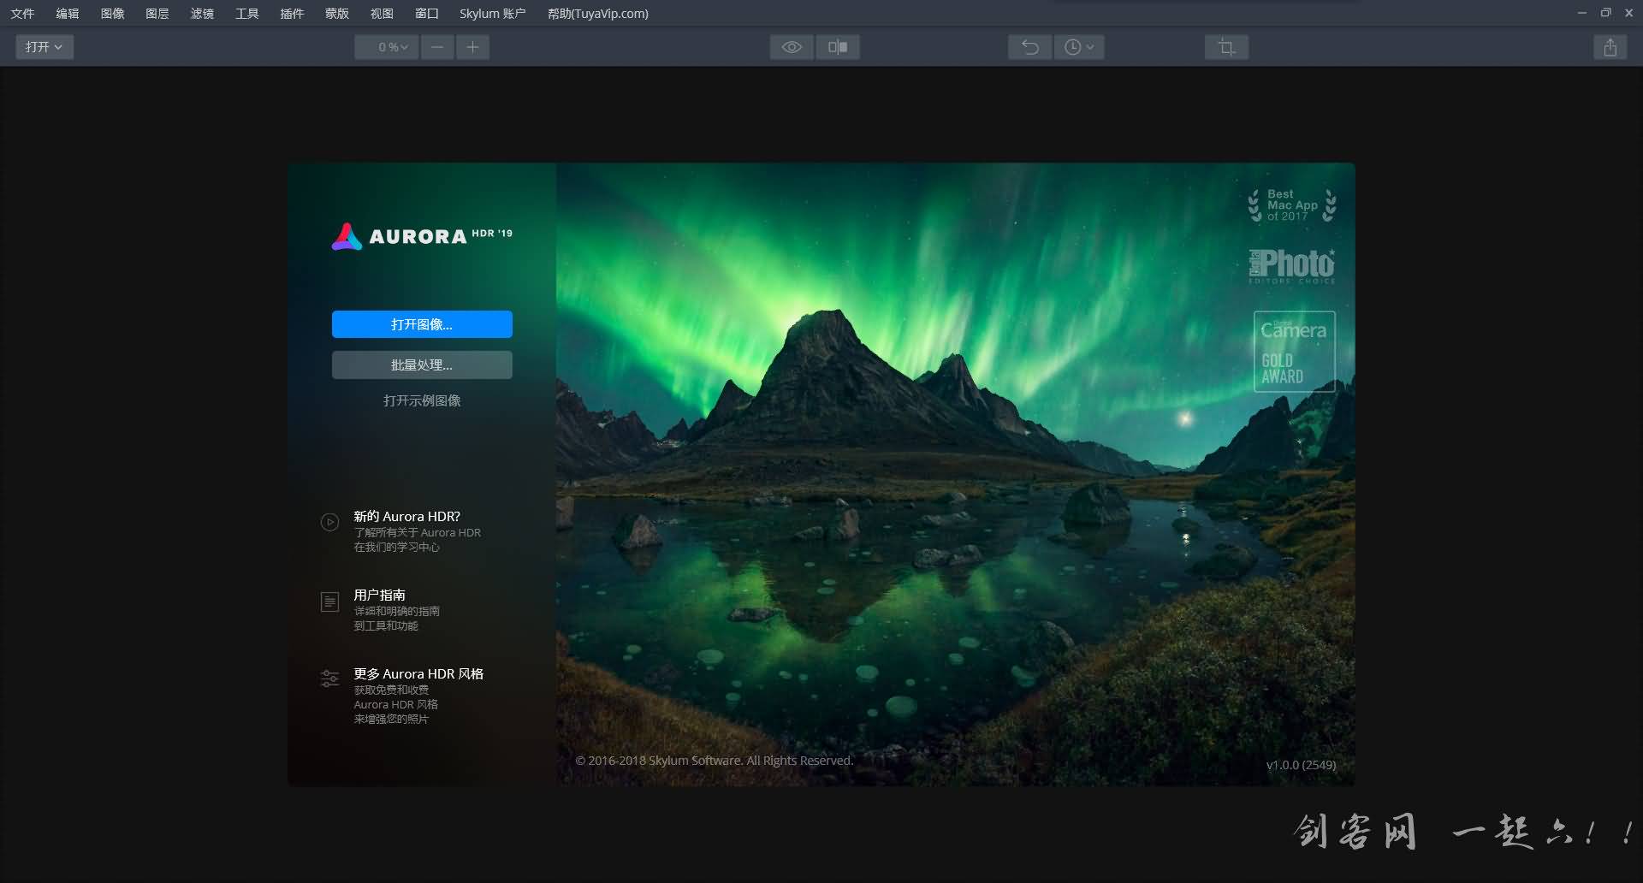Viewport: 1643px width, 883px height.
Task: Click the 打开示例图像 link
Action: (422, 400)
